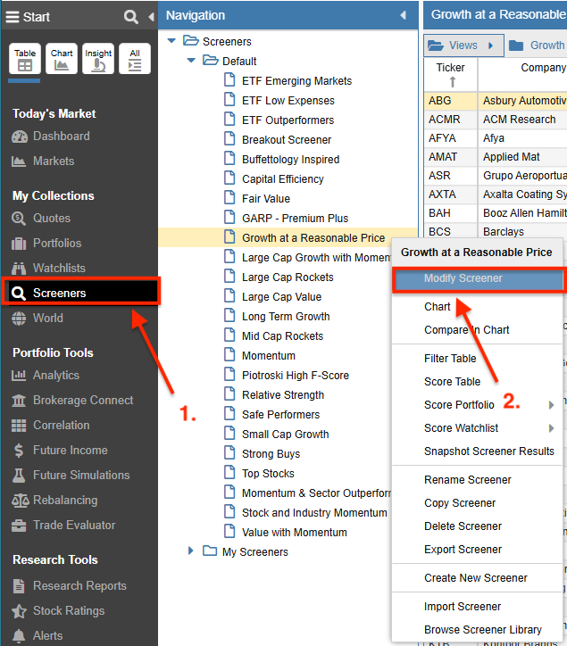This screenshot has width=567, height=646.
Task: Choose Import Screener
Action: tap(463, 607)
